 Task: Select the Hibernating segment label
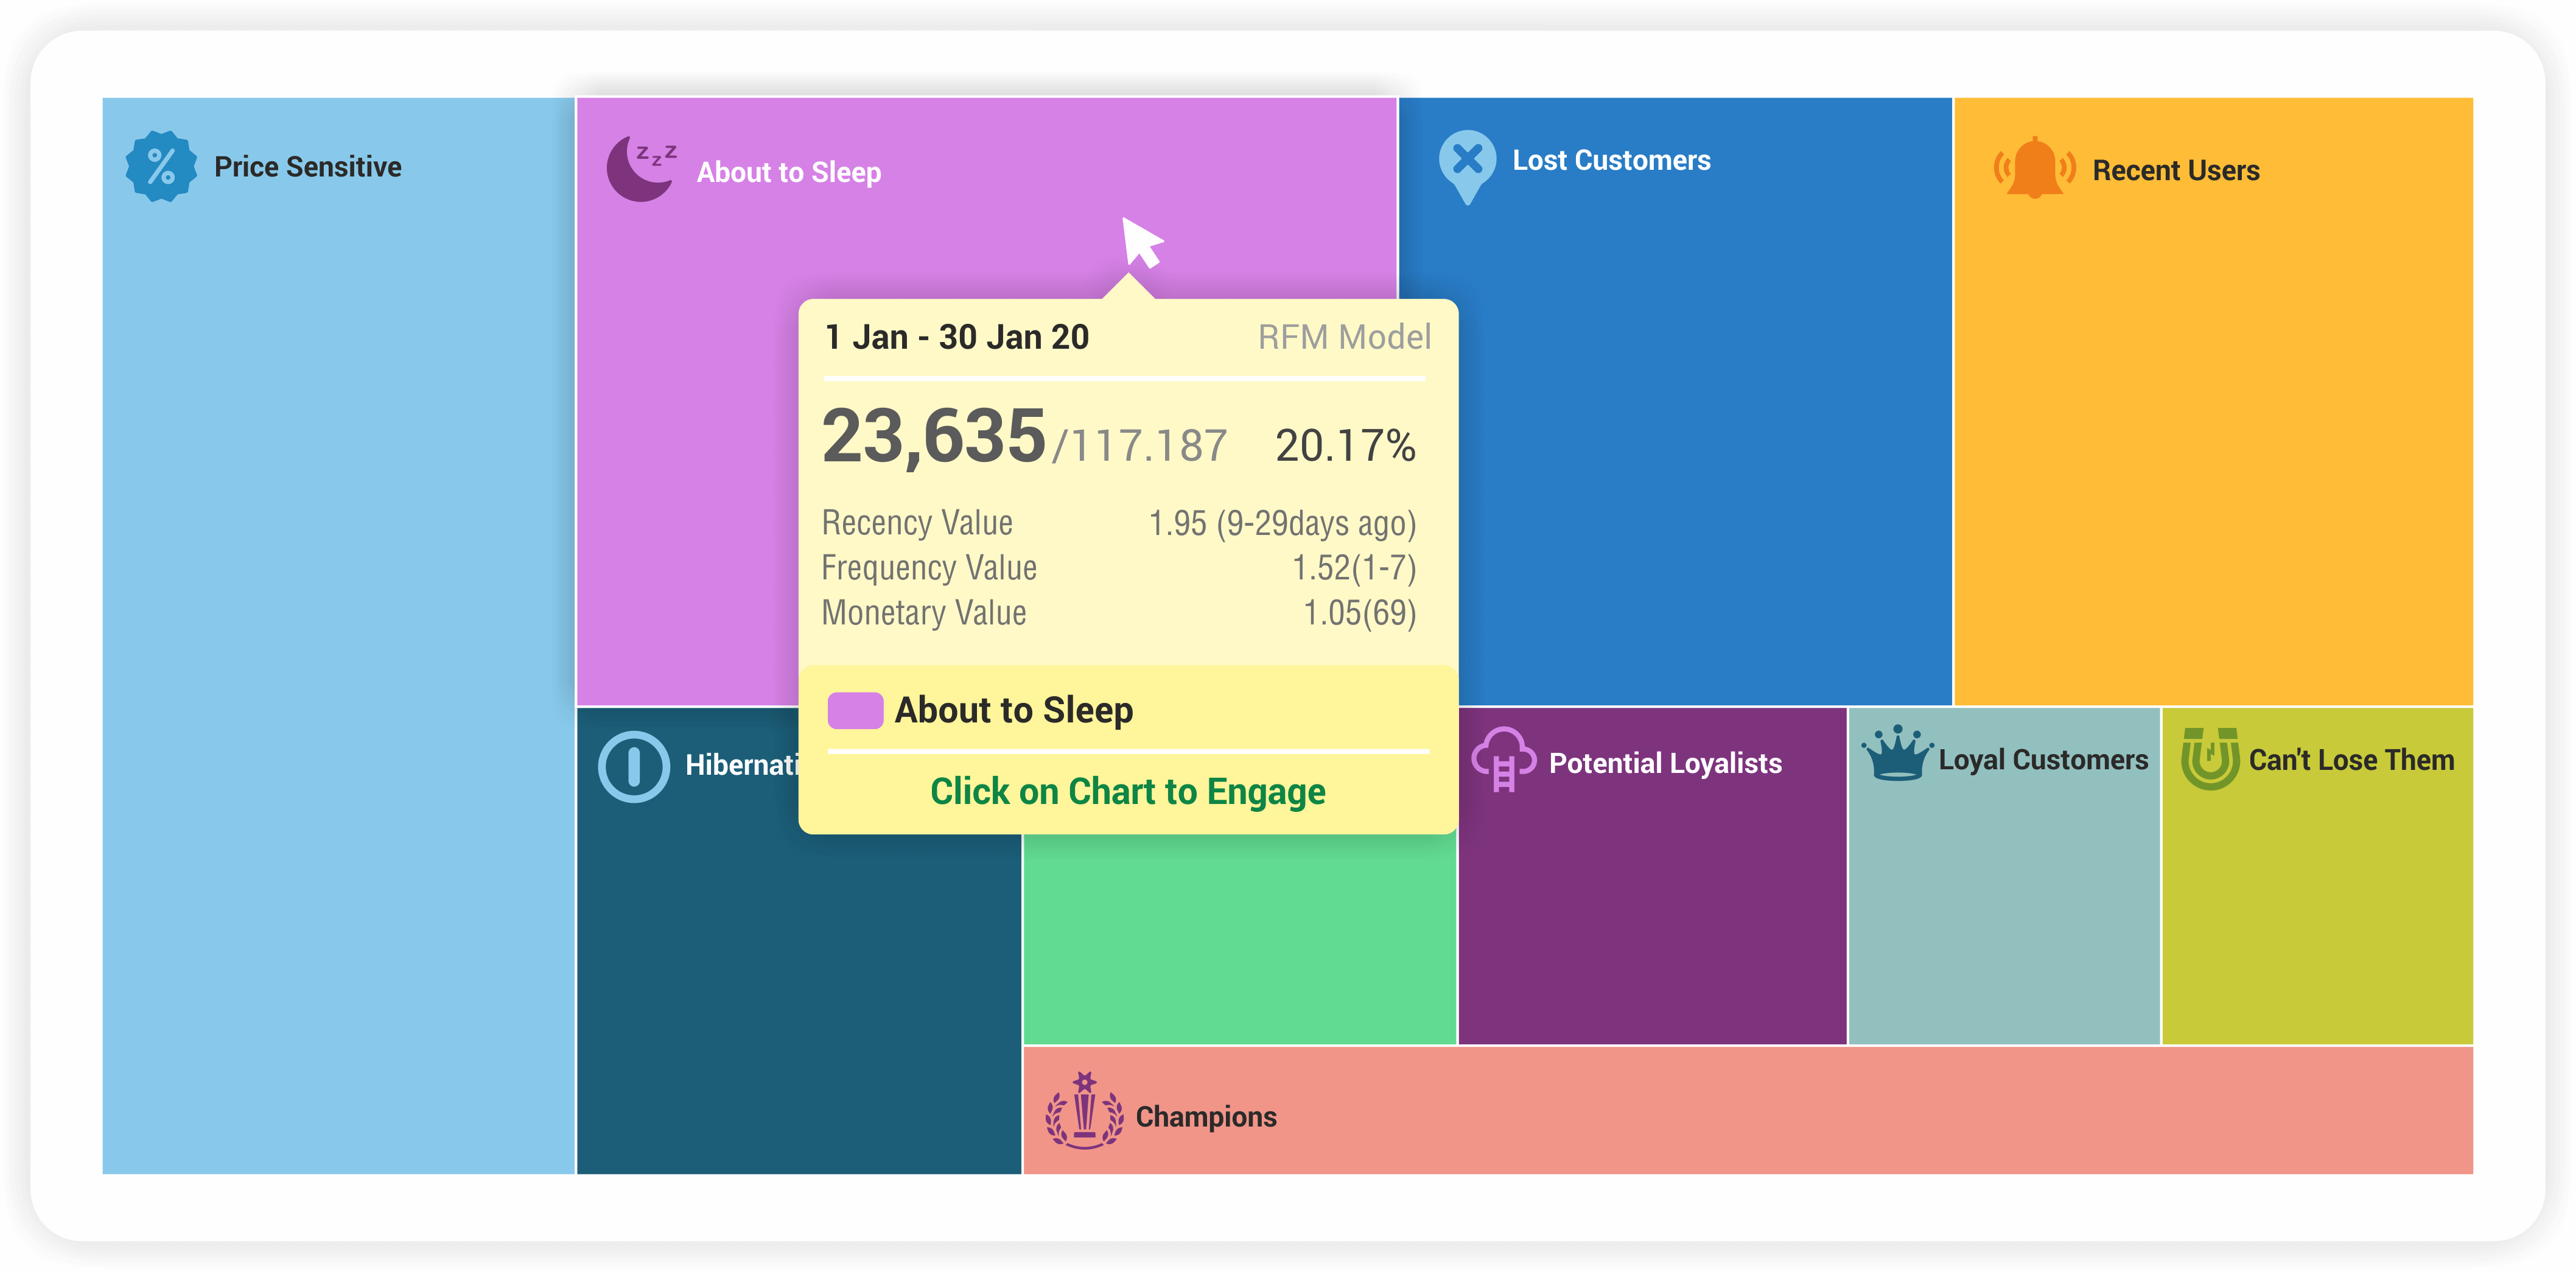coord(742,765)
